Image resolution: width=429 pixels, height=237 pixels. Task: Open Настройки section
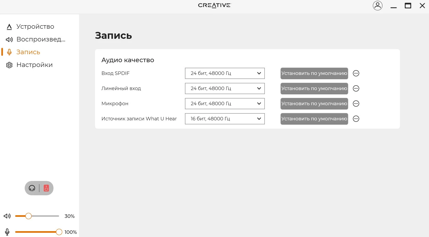point(35,65)
